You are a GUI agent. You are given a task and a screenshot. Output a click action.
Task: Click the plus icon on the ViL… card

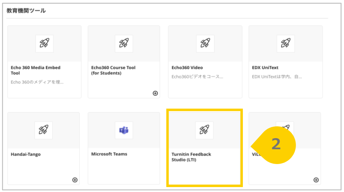316,180
